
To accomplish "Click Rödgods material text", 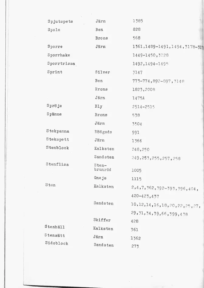I will [x=103, y=132].
